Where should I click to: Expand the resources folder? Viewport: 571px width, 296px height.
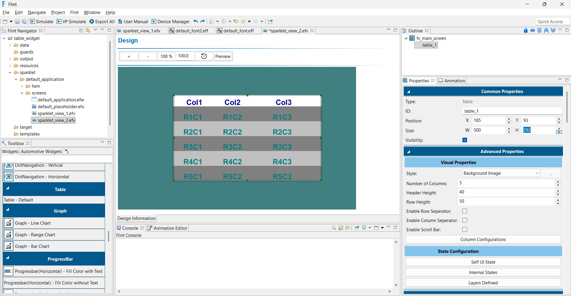pos(10,66)
